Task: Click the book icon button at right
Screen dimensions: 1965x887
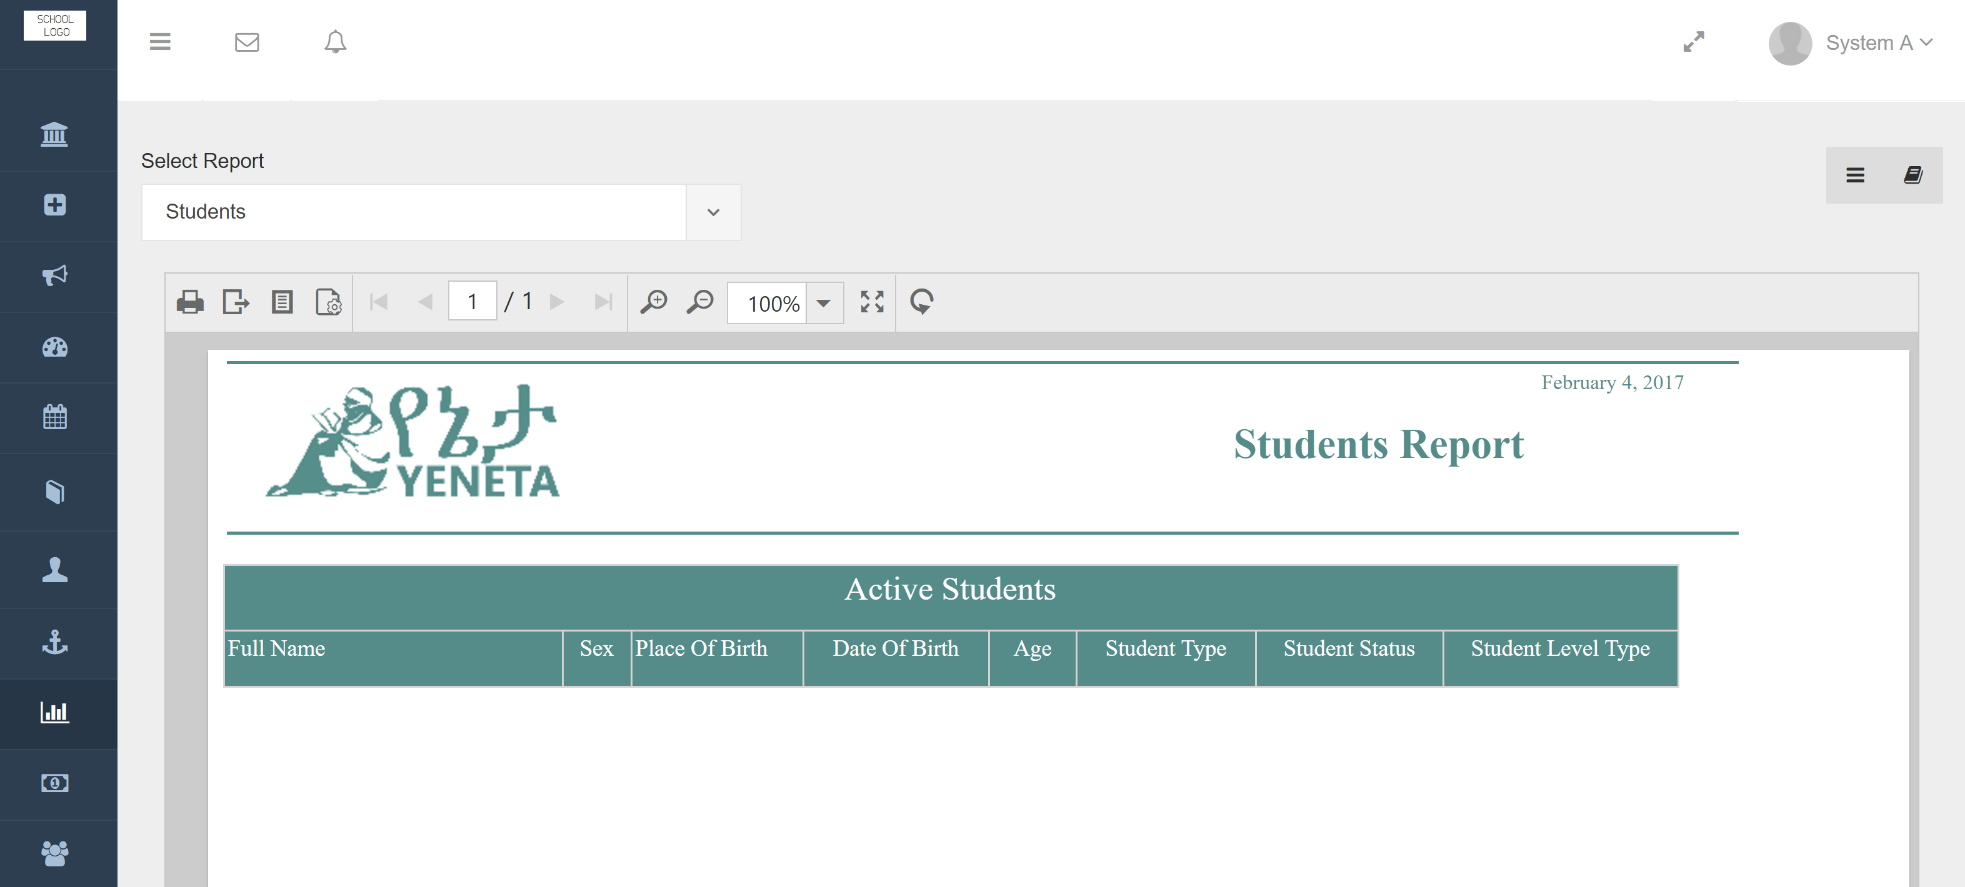Action: pyautogui.click(x=1912, y=176)
